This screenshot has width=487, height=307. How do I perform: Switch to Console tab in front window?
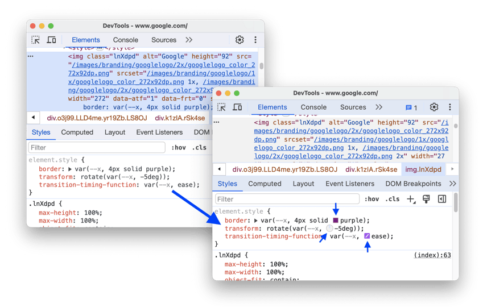click(x=313, y=107)
